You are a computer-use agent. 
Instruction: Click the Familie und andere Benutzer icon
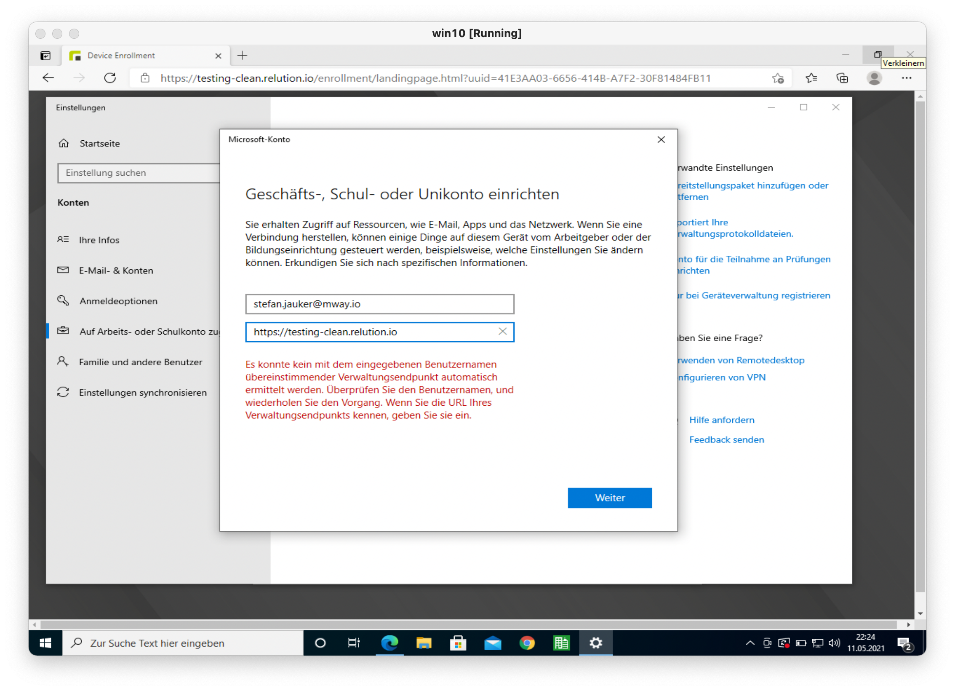[x=63, y=362]
